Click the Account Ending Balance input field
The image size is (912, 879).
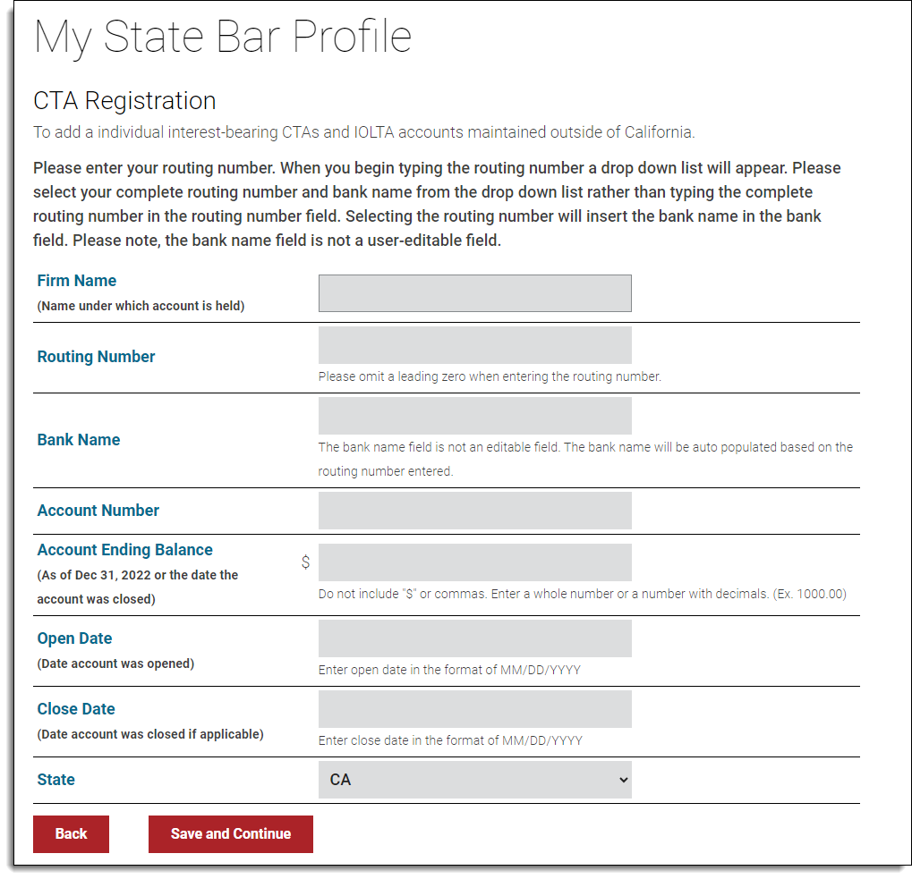click(474, 562)
